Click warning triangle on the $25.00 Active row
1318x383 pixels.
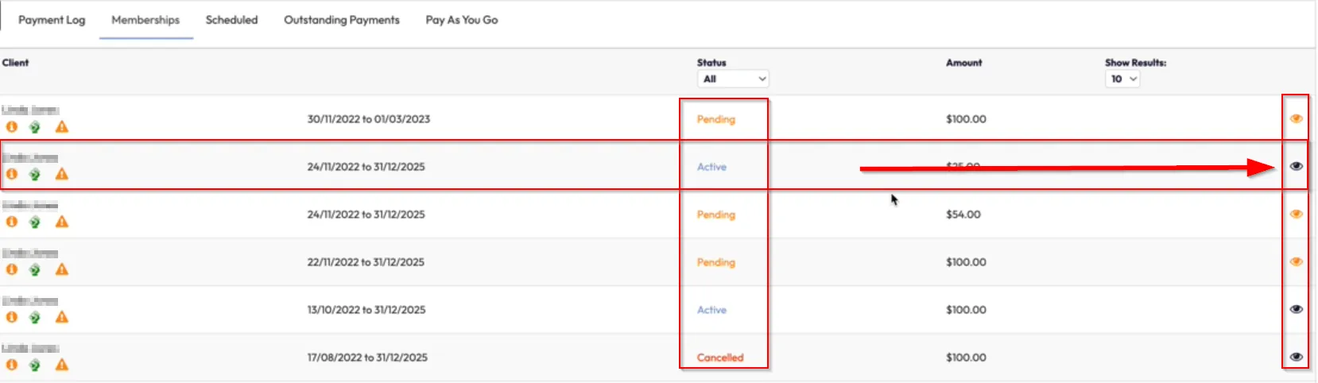61,175
